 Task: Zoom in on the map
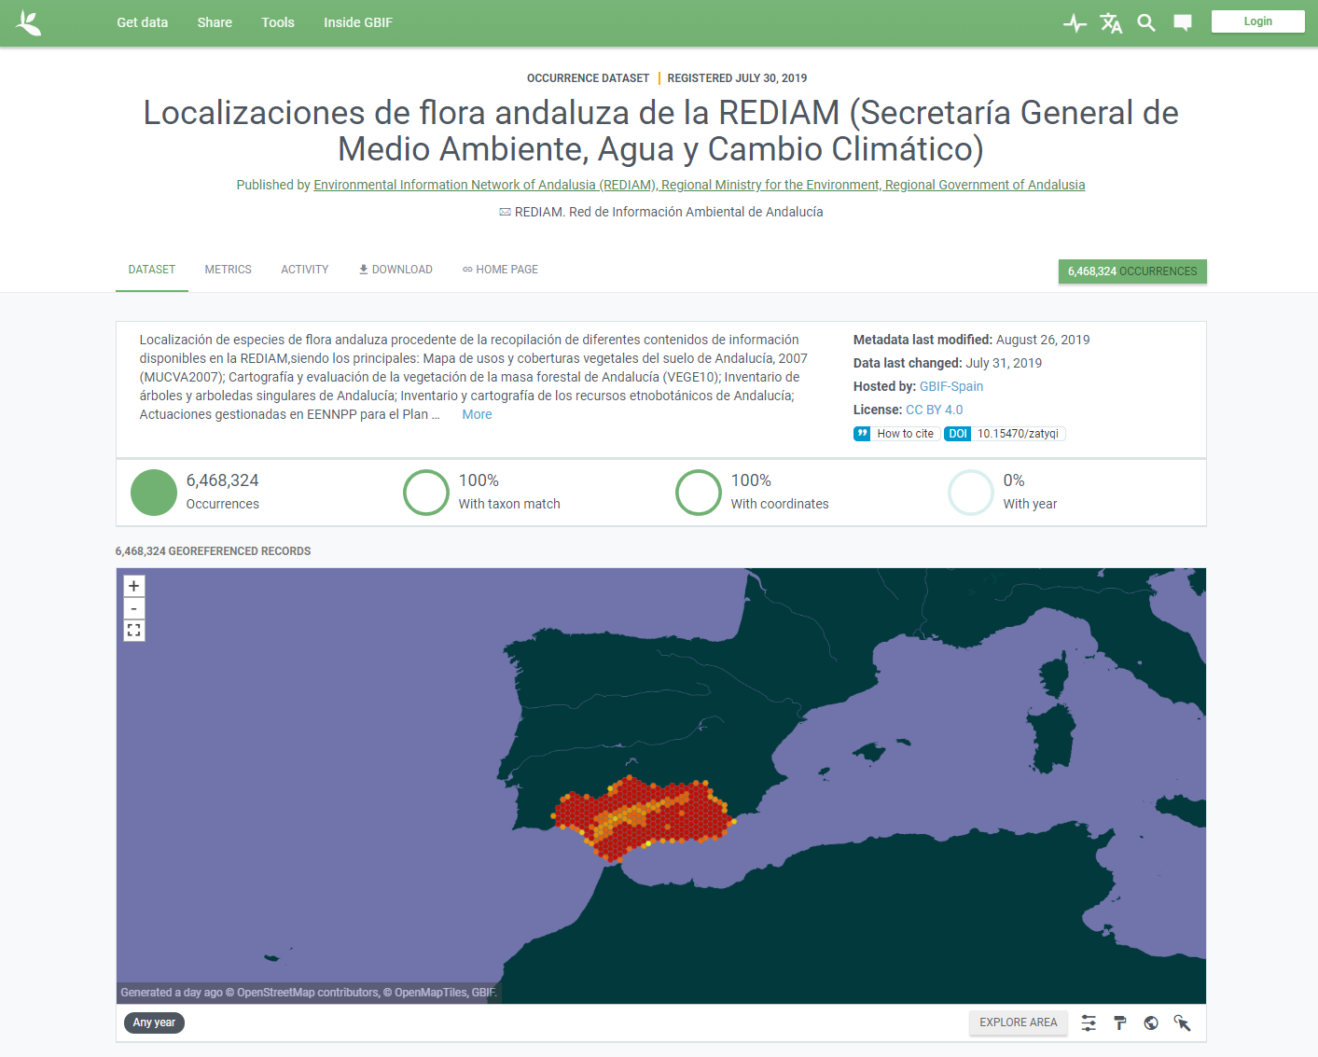[134, 586]
